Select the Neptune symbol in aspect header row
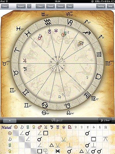Viewport: 115px width, 154px height. point(64,127)
